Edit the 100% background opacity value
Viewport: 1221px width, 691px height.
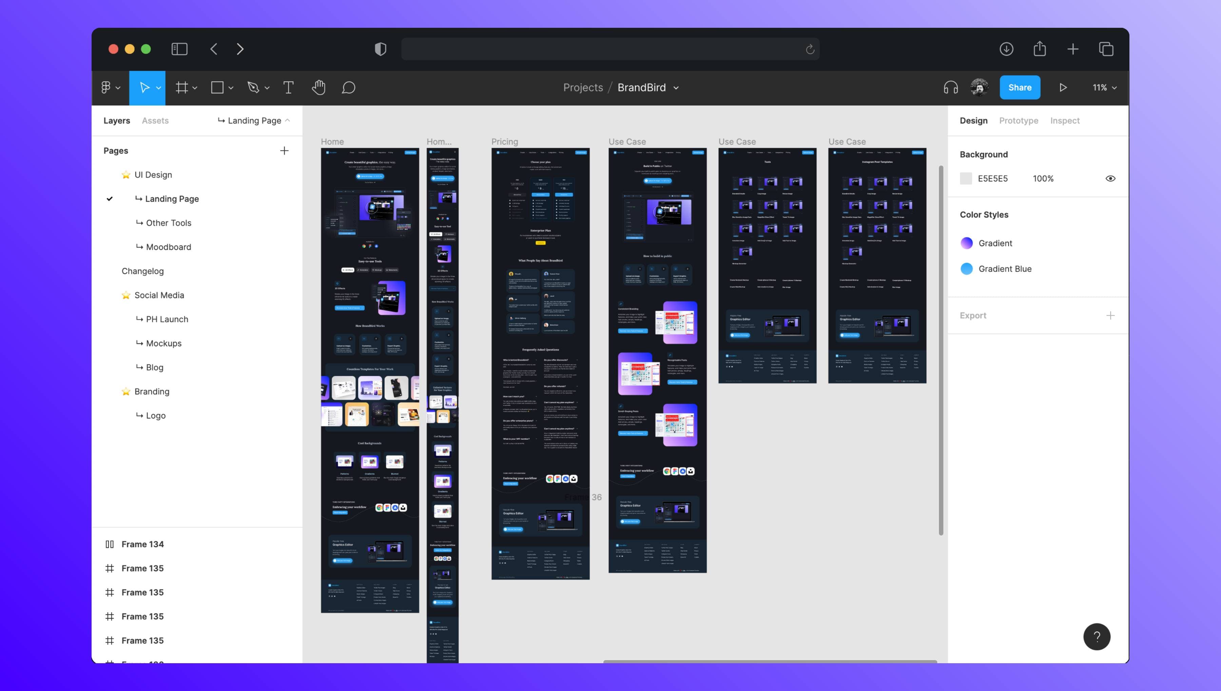(1043, 179)
